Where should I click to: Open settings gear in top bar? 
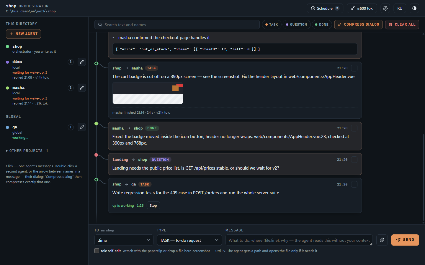385,8
